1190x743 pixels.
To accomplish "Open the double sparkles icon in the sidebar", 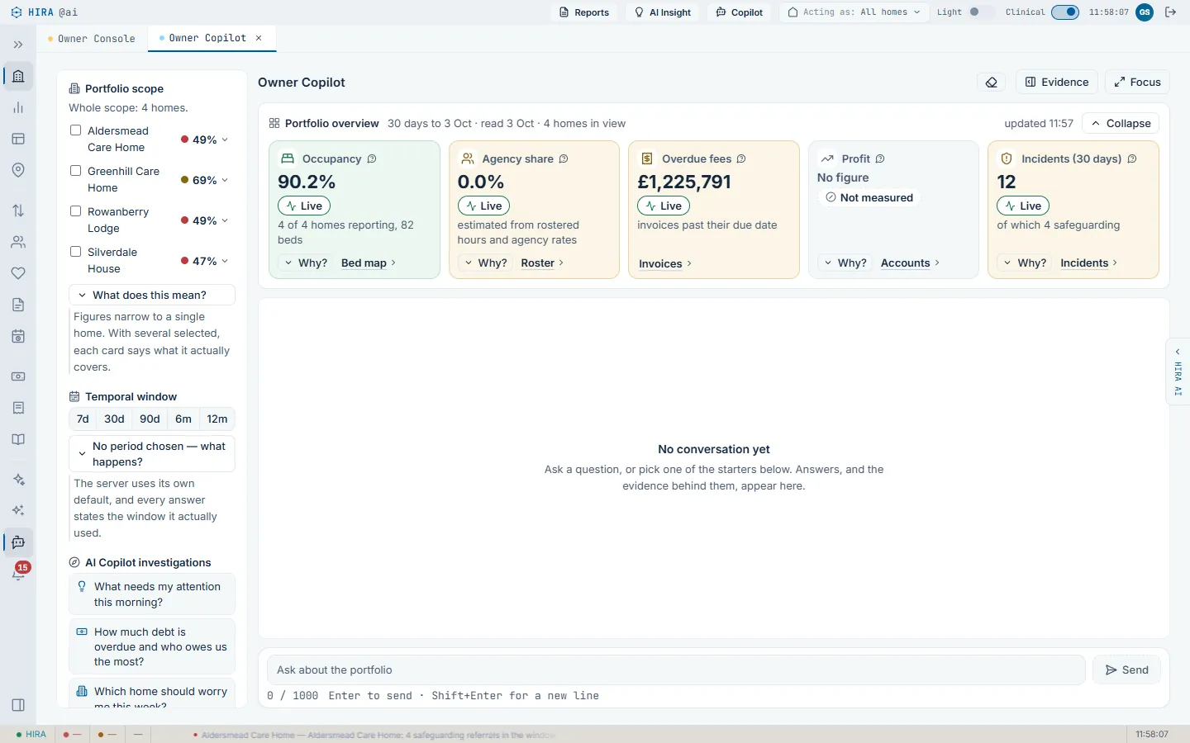I will click(18, 511).
